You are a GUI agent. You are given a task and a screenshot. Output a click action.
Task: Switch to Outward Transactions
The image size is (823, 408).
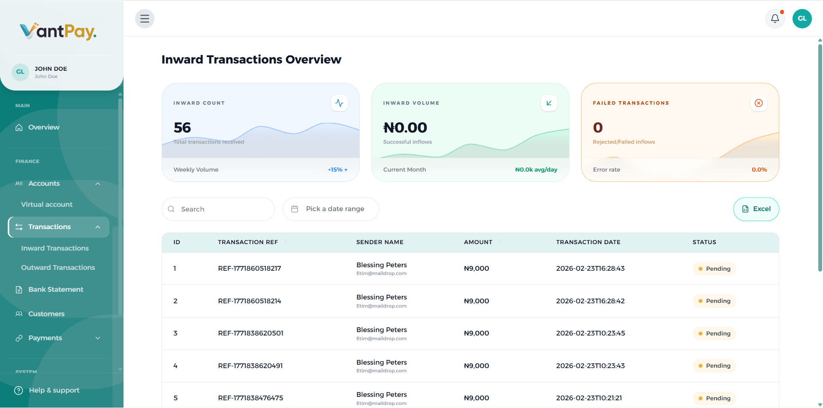click(58, 267)
